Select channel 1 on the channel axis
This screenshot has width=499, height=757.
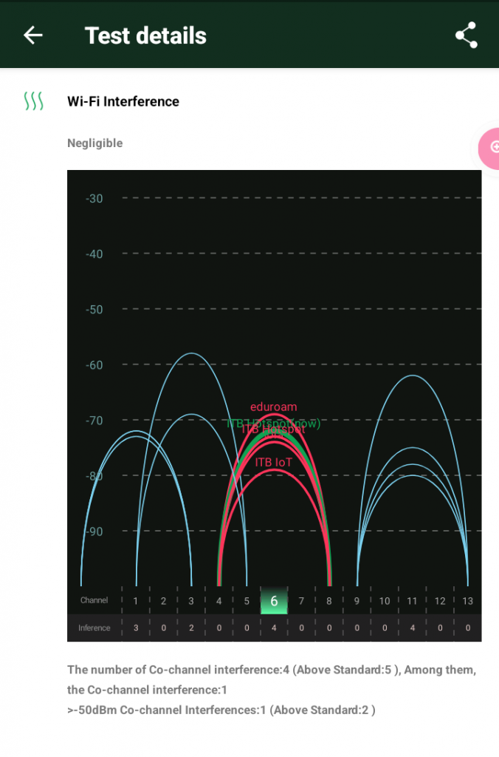[x=136, y=601]
